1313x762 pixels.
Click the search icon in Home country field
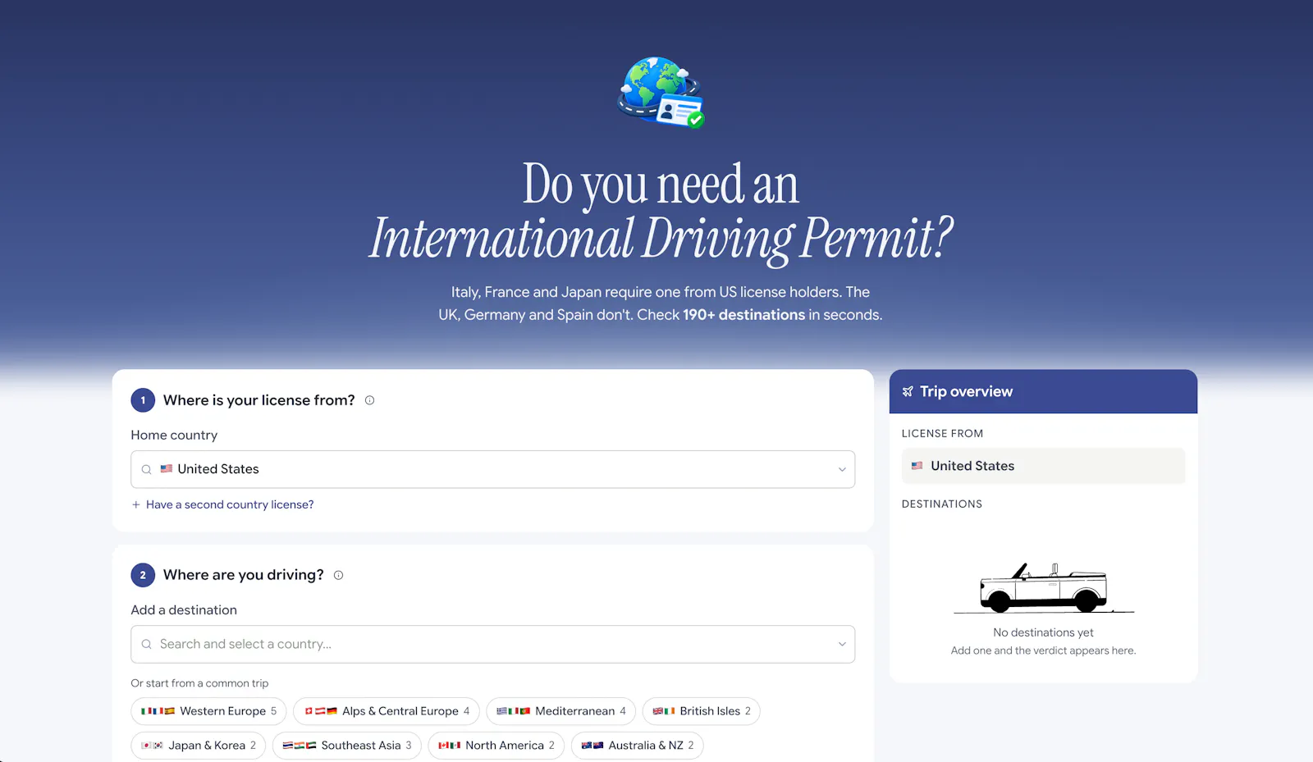tap(146, 469)
